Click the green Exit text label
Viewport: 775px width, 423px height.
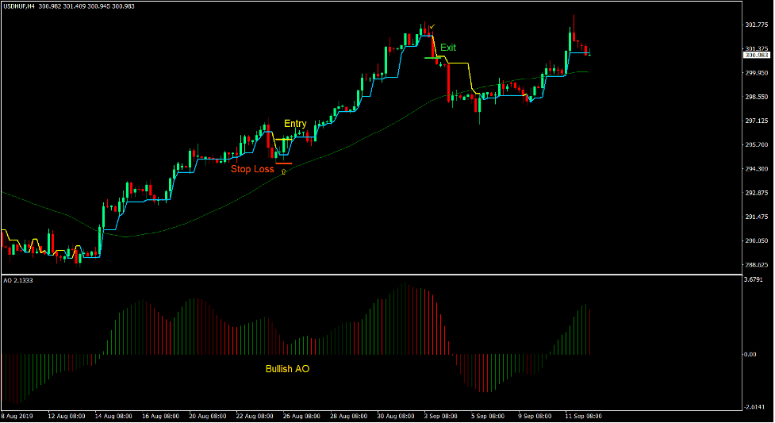(x=448, y=48)
